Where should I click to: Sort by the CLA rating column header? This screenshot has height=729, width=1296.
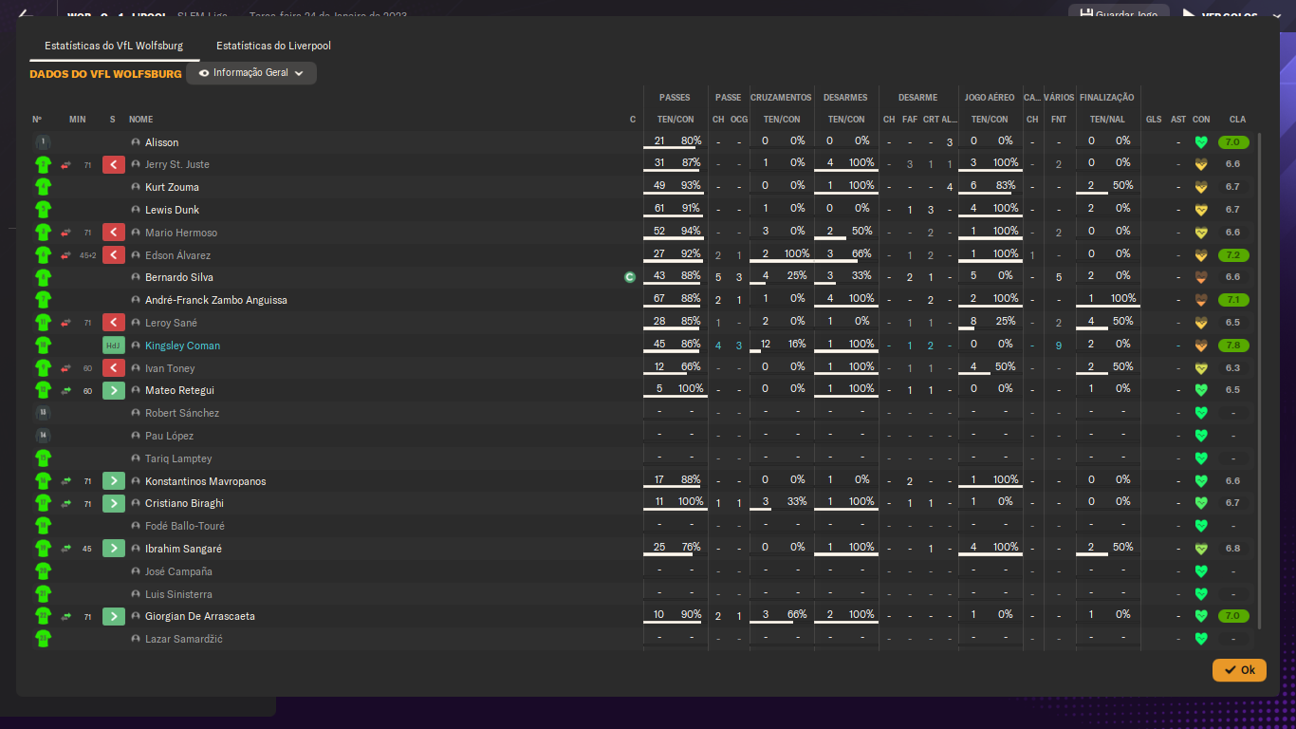pos(1237,120)
